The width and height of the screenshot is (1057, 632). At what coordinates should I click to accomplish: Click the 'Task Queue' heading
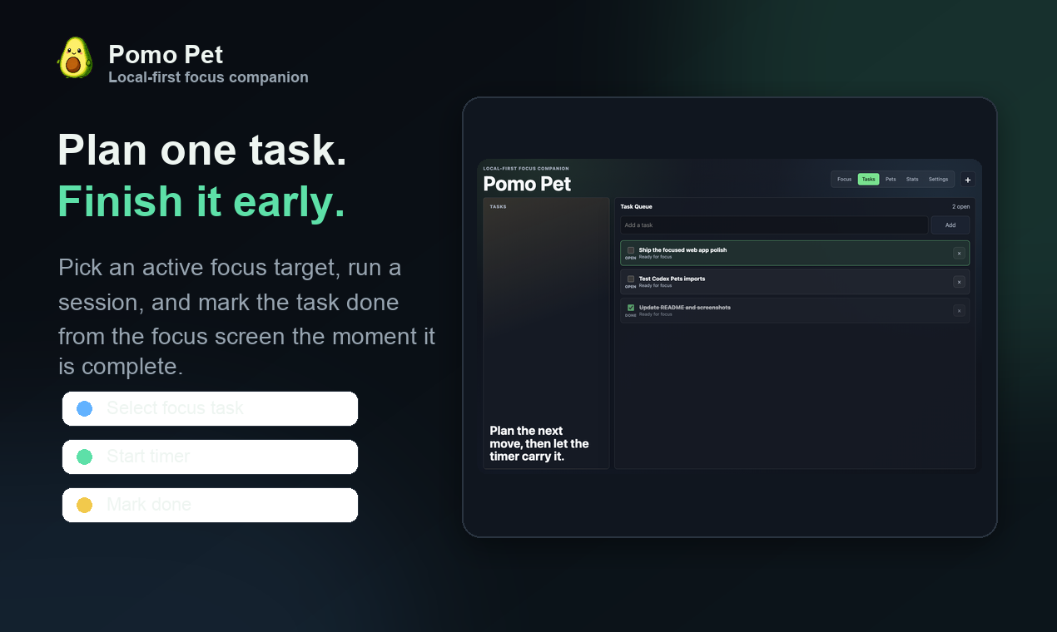(637, 206)
